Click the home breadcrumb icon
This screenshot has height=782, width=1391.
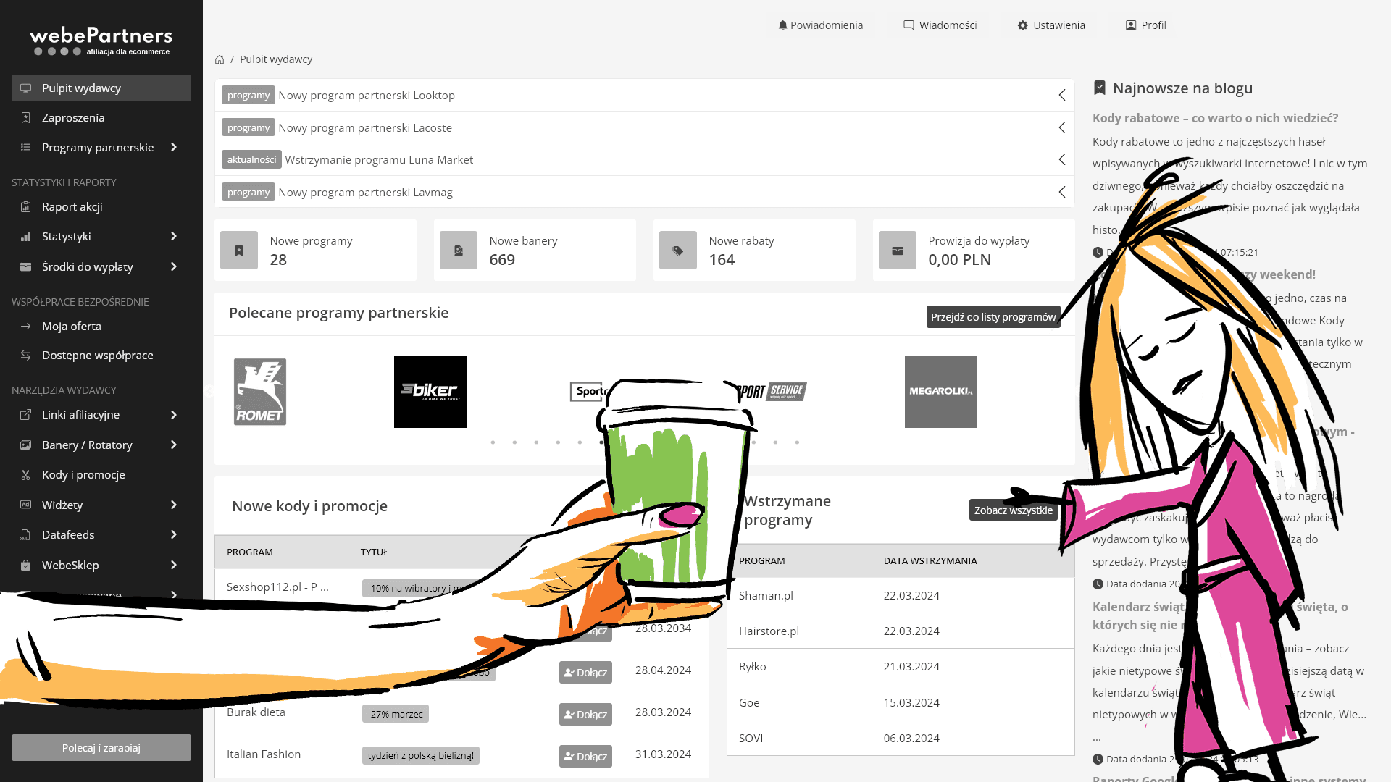[x=220, y=59]
